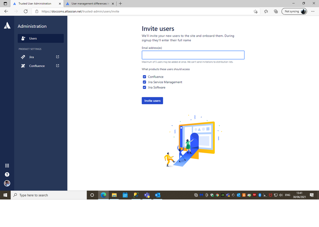Click the user profile avatar in the sidebar
Viewport: 319px width, 227px height.
point(7,183)
